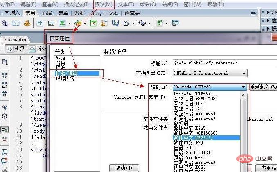
Task: Open the Media icon dropdown arrow
Action: tap(85, 23)
